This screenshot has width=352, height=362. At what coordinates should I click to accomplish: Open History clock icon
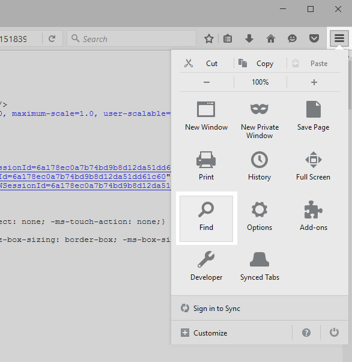coord(259,160)
